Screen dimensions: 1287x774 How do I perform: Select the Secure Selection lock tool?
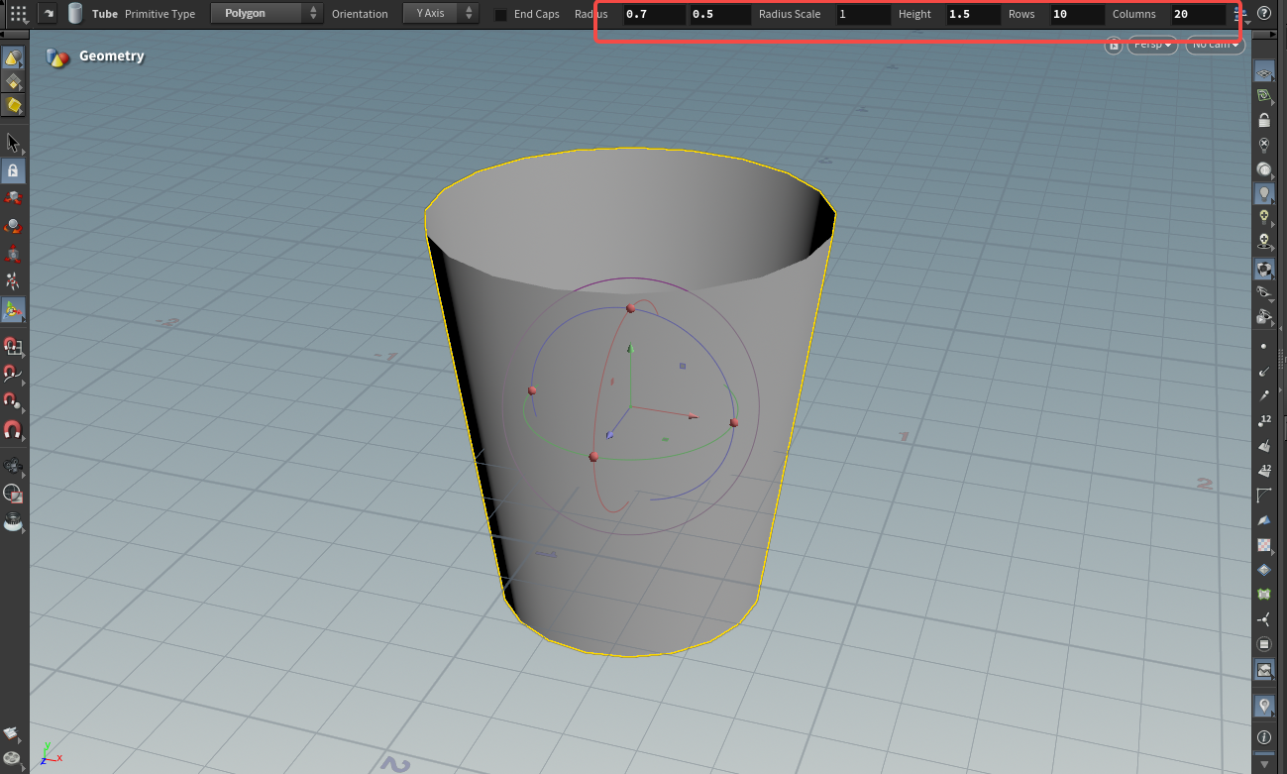[14, 170]
